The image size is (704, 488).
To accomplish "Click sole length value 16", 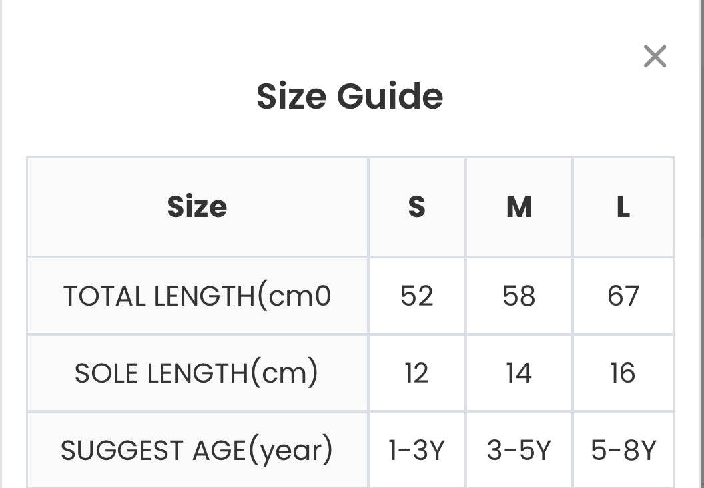I will click(623, 373).
